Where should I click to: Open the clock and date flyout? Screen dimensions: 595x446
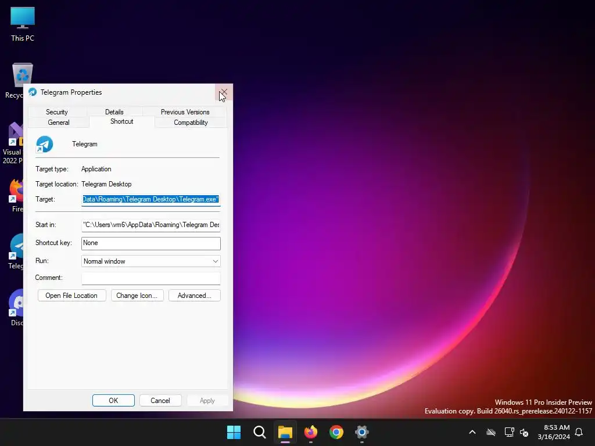(554, 432)
